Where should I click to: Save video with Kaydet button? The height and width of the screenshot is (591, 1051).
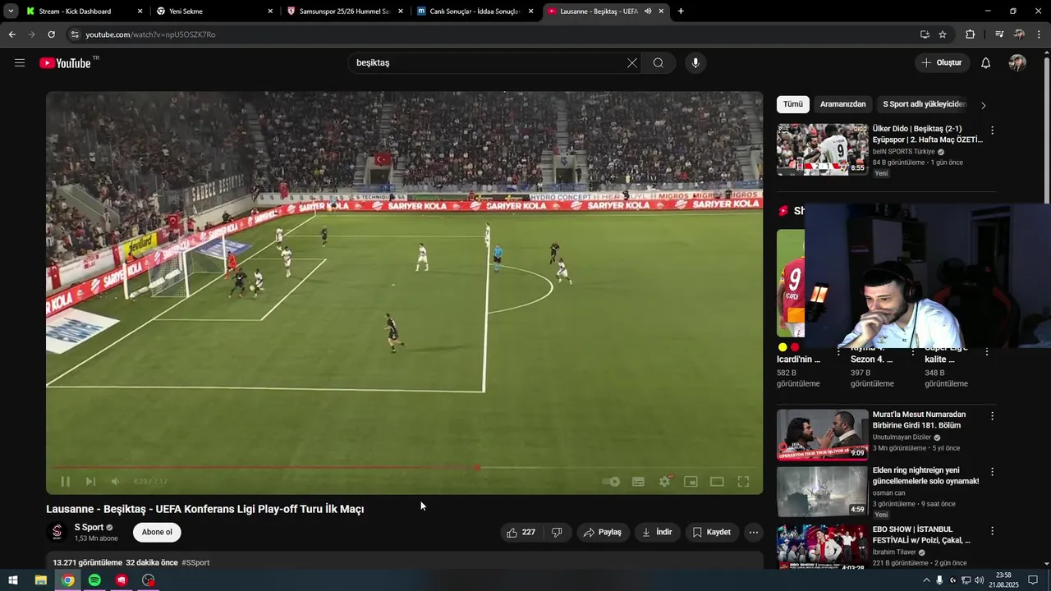coord(712,533)
